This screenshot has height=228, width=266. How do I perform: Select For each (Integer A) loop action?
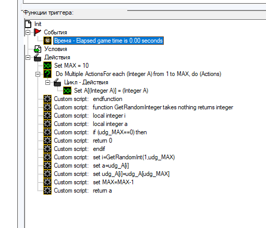pos(138,74)
